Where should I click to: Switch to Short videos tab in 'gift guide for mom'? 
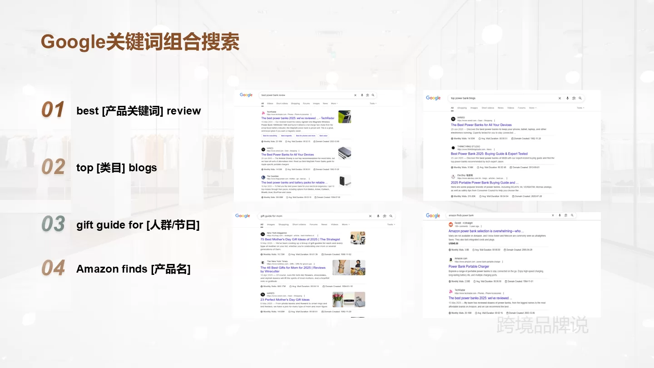point(299,224)
